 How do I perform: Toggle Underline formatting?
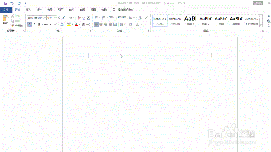[x=39, y=24]
